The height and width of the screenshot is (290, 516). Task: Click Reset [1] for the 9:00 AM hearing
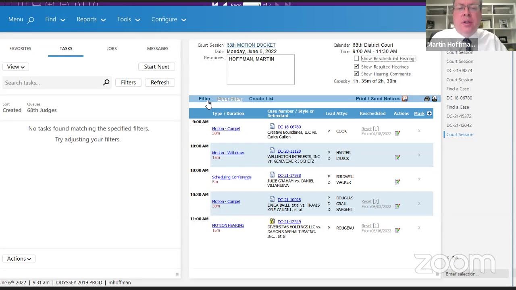(370, 129)
